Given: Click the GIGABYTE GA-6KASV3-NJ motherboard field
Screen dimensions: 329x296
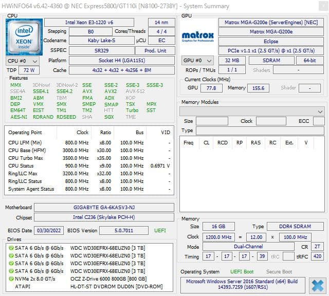Looking at the screenshot, I should pyautogui.click(x=104, y=208).
